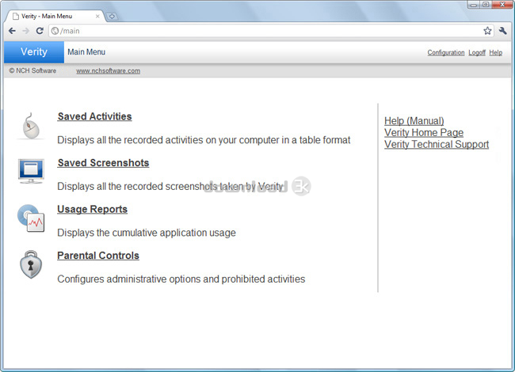Click the /main address bar
The image size is (515, 372).
[x=271, y=31]
